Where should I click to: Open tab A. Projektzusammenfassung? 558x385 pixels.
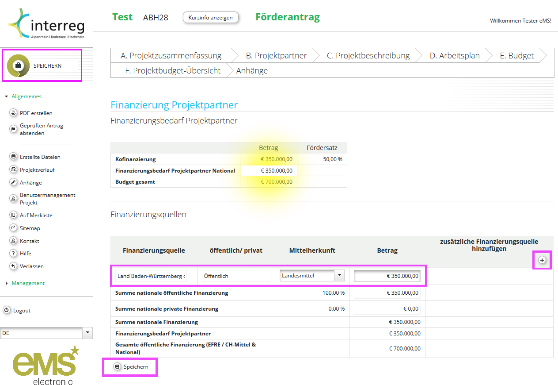pyautogui.click(x=171, y=56)
